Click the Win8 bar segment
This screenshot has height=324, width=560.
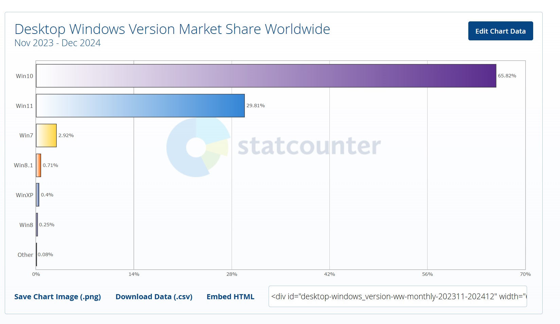(37, 224)
